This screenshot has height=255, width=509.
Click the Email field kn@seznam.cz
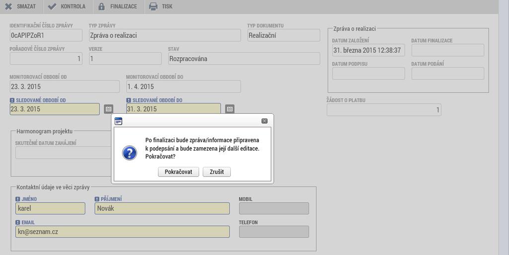click(122, 232)
